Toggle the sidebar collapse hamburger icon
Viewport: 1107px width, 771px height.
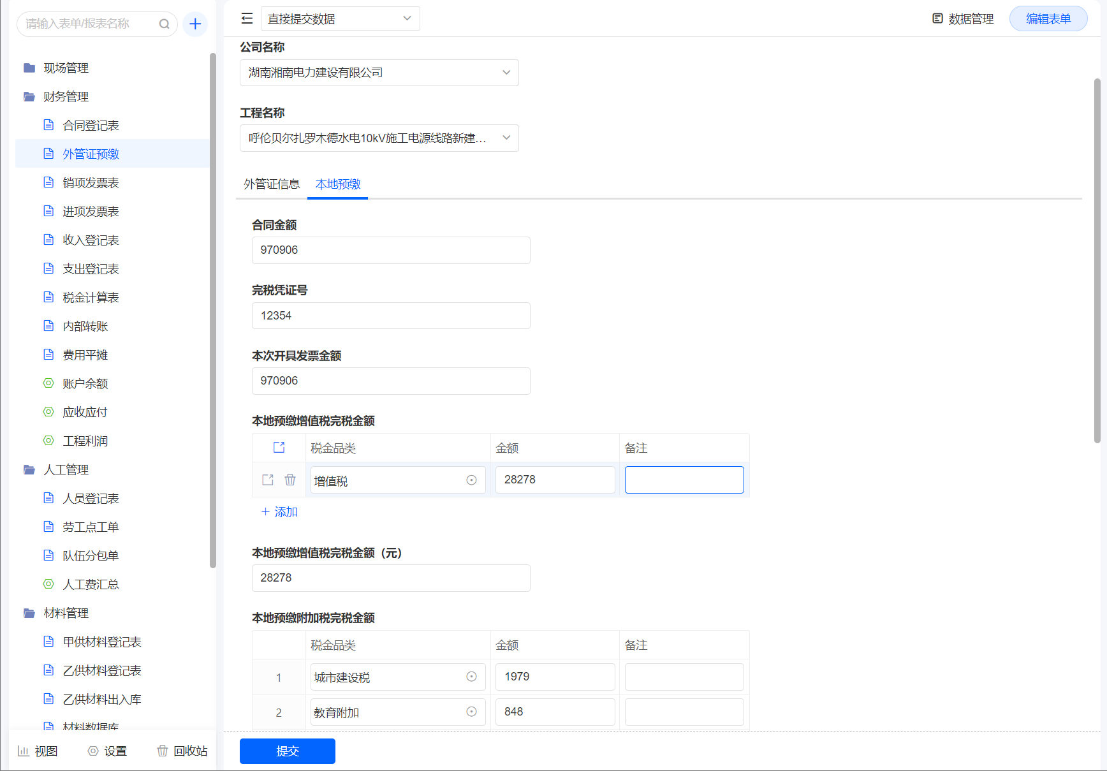coord(247,19)
